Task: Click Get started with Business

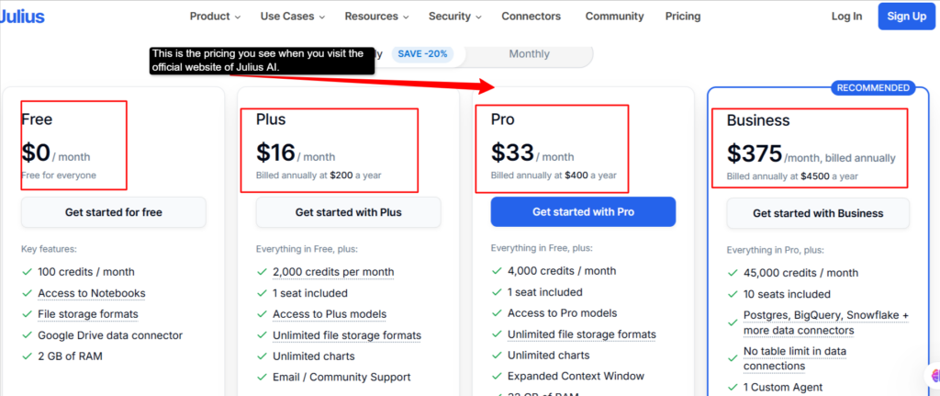Action: 818,213
